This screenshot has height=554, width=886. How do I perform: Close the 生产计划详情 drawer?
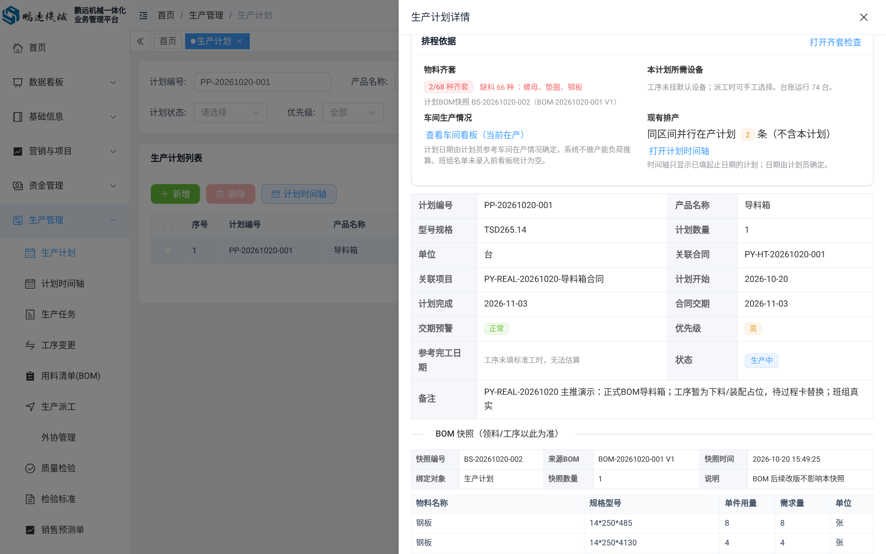coord(863,17)
